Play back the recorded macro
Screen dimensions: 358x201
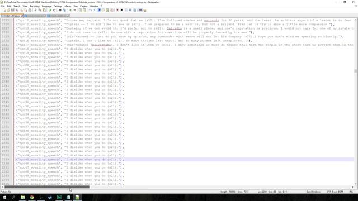click(x=126, y=10)
